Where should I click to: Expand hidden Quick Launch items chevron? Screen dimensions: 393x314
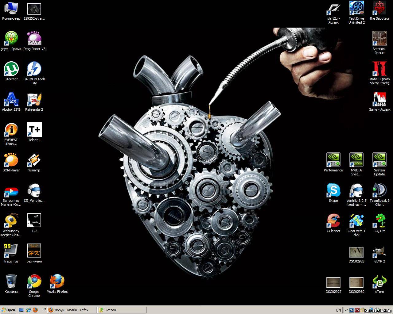44,309
